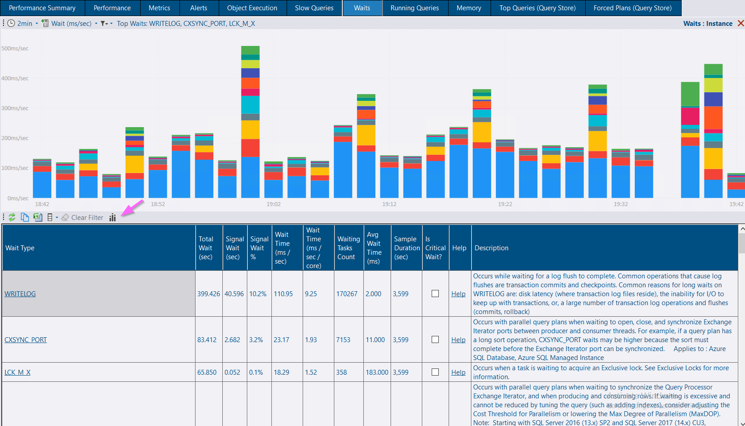Expand the Wait (ms/sec) metric dropdown arrow

[x=96, y=24]
